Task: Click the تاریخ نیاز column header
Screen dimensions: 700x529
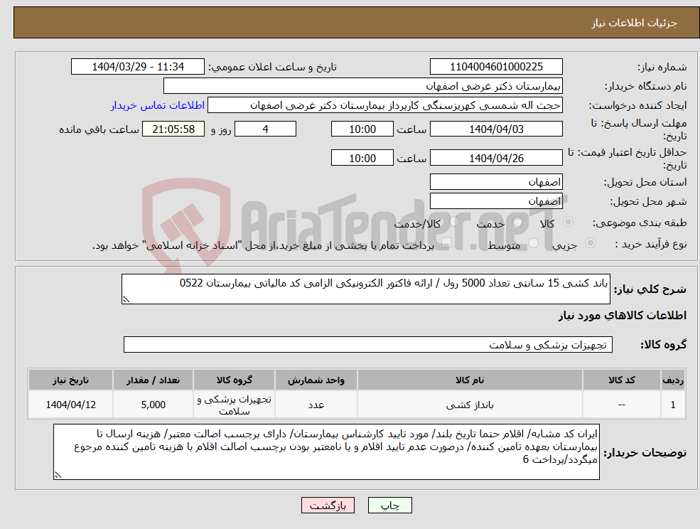Action: 70,380
